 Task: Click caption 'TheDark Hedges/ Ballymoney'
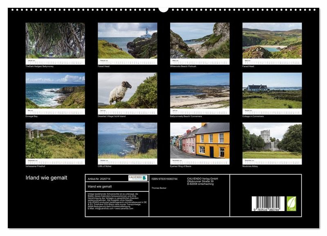pos(39,66)
